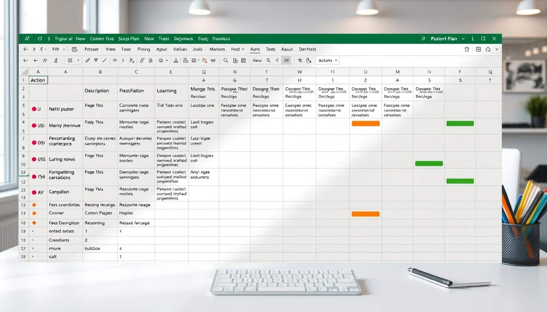Click the magnifier icon left of New

(x=225, y=60)
